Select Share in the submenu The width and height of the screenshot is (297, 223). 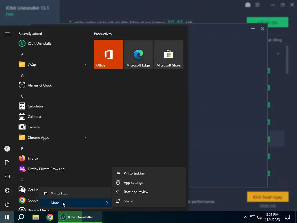coord(149,201)
